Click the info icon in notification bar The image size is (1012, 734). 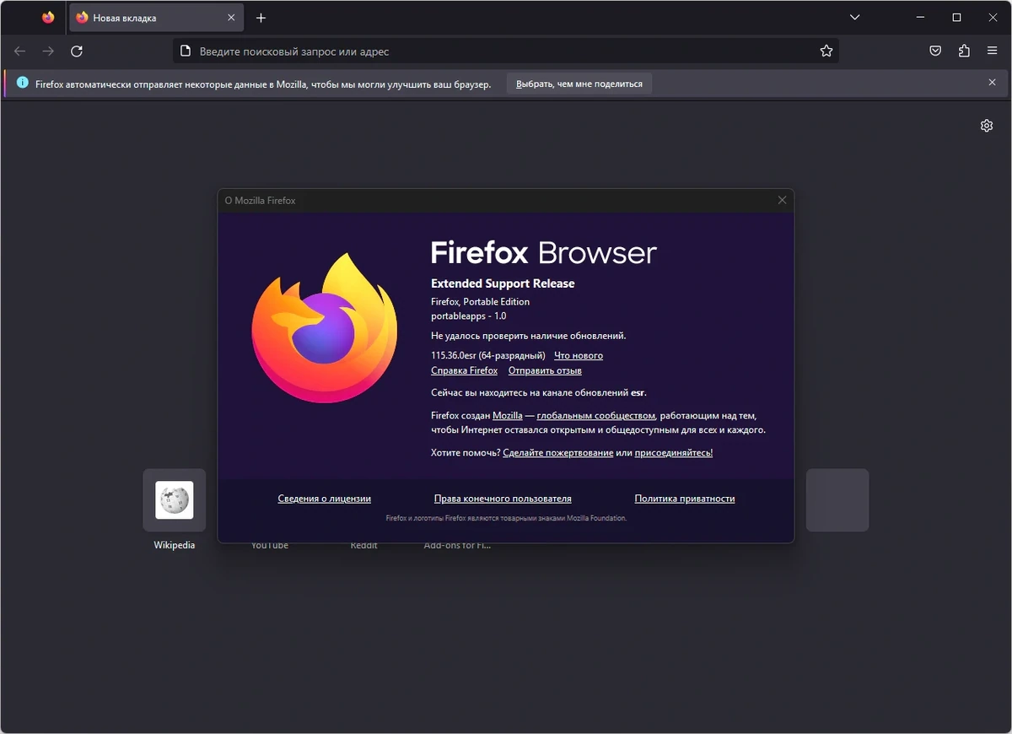click(x=22, y=83)
